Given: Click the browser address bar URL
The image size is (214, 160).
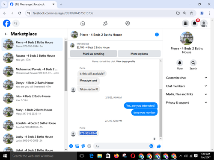Looking at the screenshot, I should [x=63, y=13].
